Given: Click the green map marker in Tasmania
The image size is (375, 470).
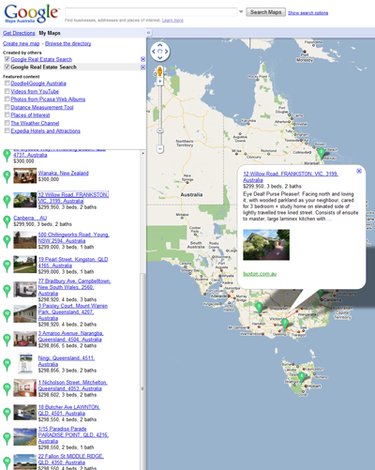Looking at the screenshot, I should point(302,377).
